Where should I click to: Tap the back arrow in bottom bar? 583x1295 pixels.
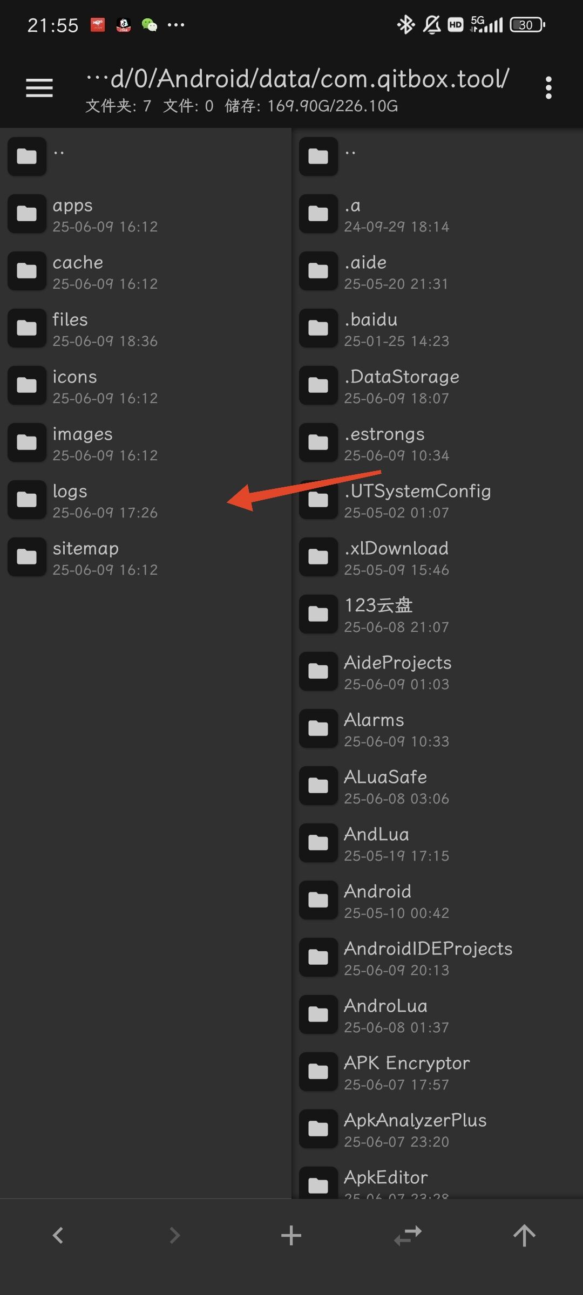pyautogui.click(x=58, y=1235)
